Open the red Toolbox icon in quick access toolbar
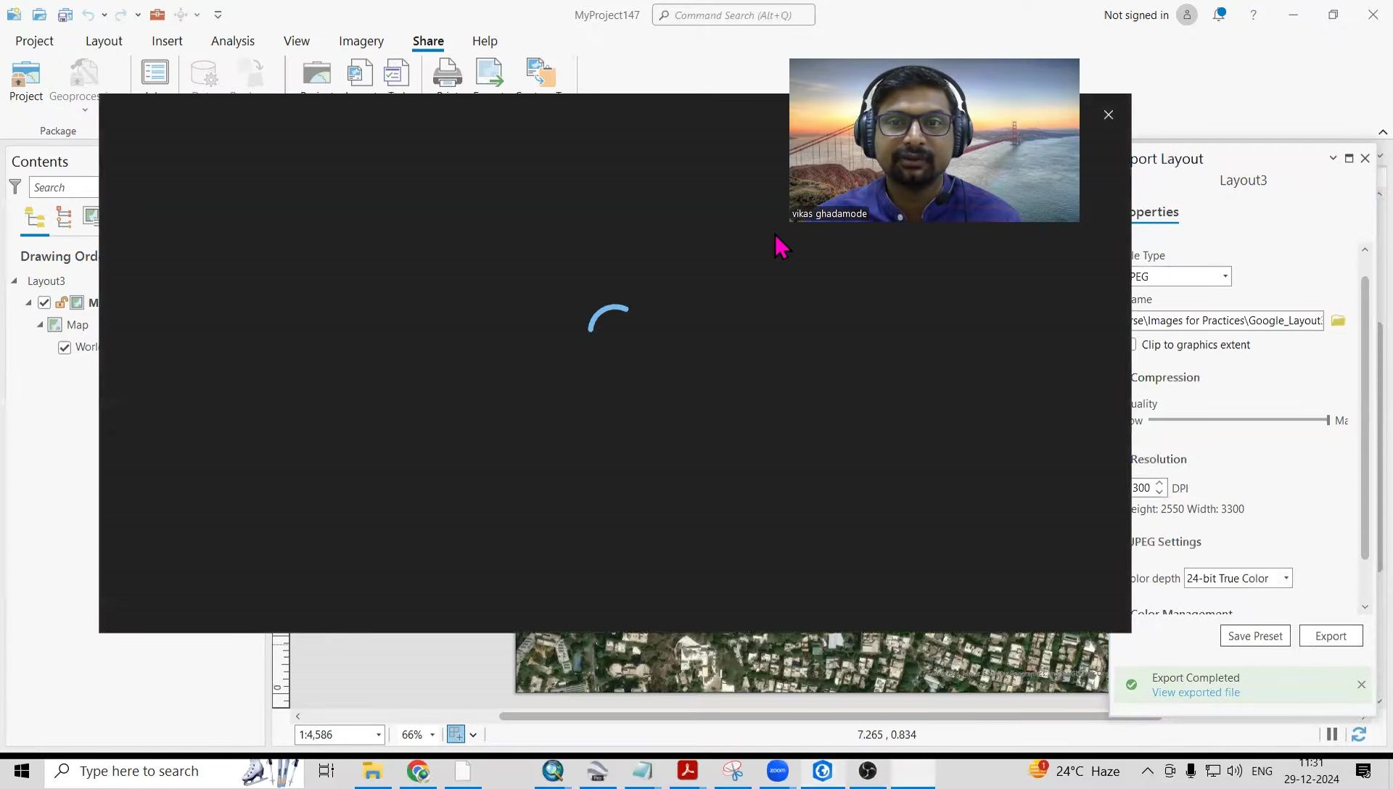This screenshot has width=1393, height=789. [x=157, y=15]
